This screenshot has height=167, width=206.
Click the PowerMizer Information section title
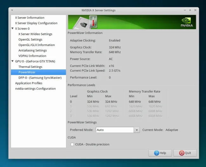(85, 33)
